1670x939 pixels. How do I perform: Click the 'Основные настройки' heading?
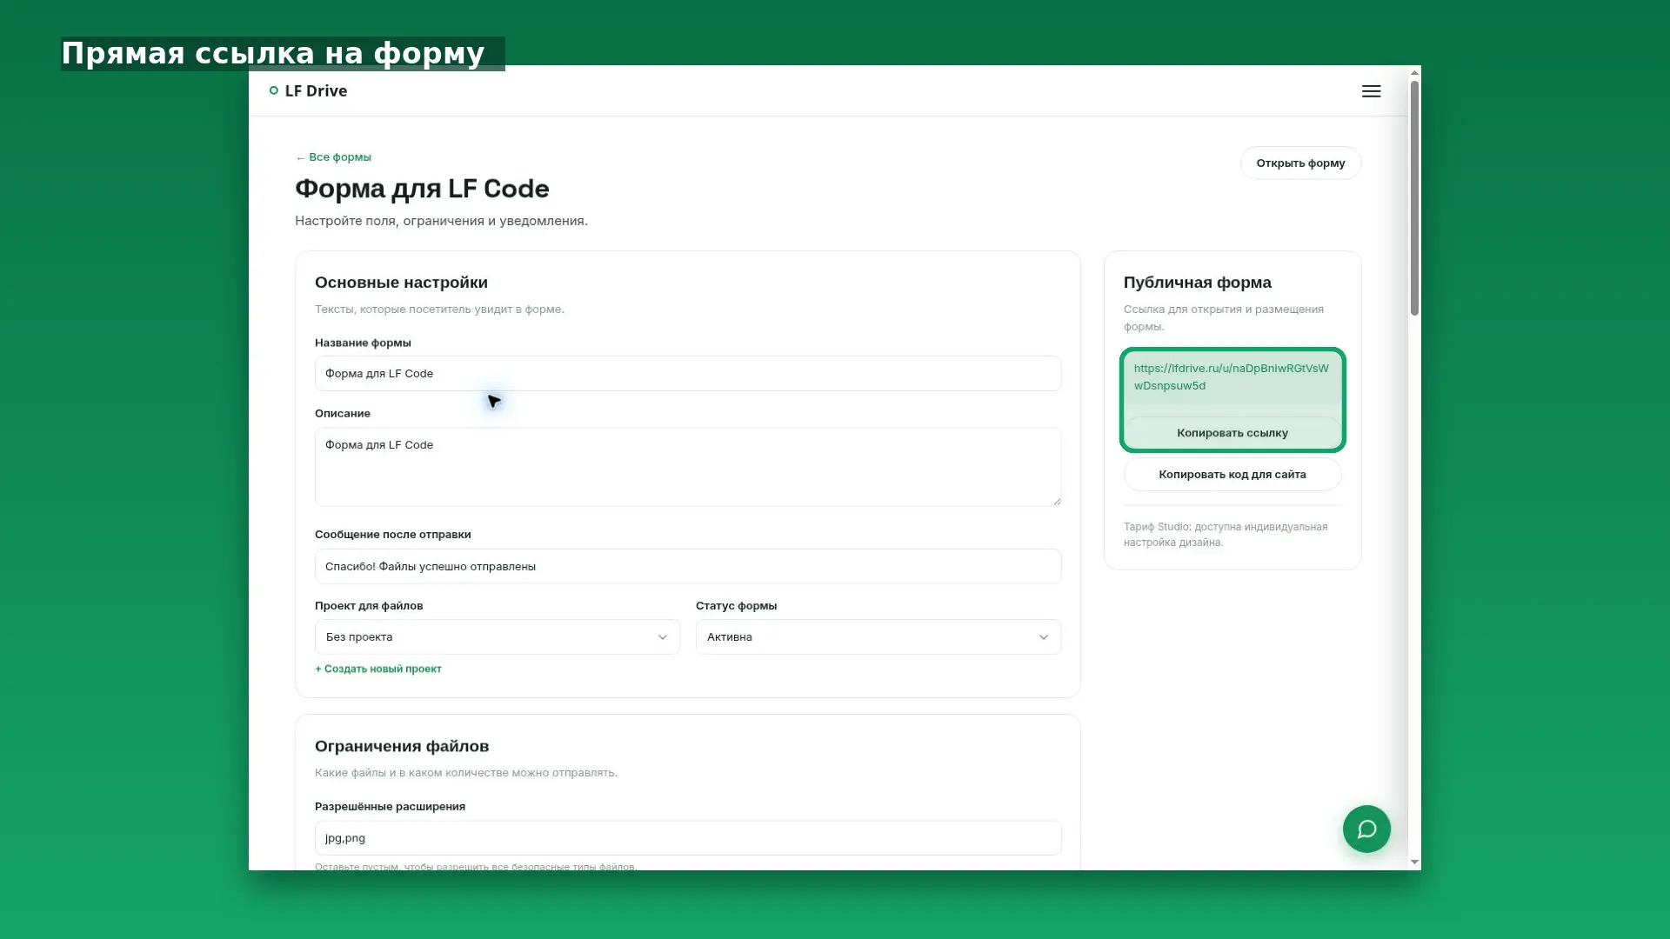click(401, 283)
